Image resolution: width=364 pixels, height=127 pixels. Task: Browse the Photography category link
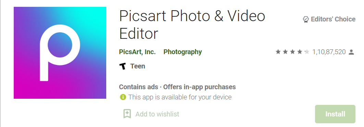coord(183,52)
